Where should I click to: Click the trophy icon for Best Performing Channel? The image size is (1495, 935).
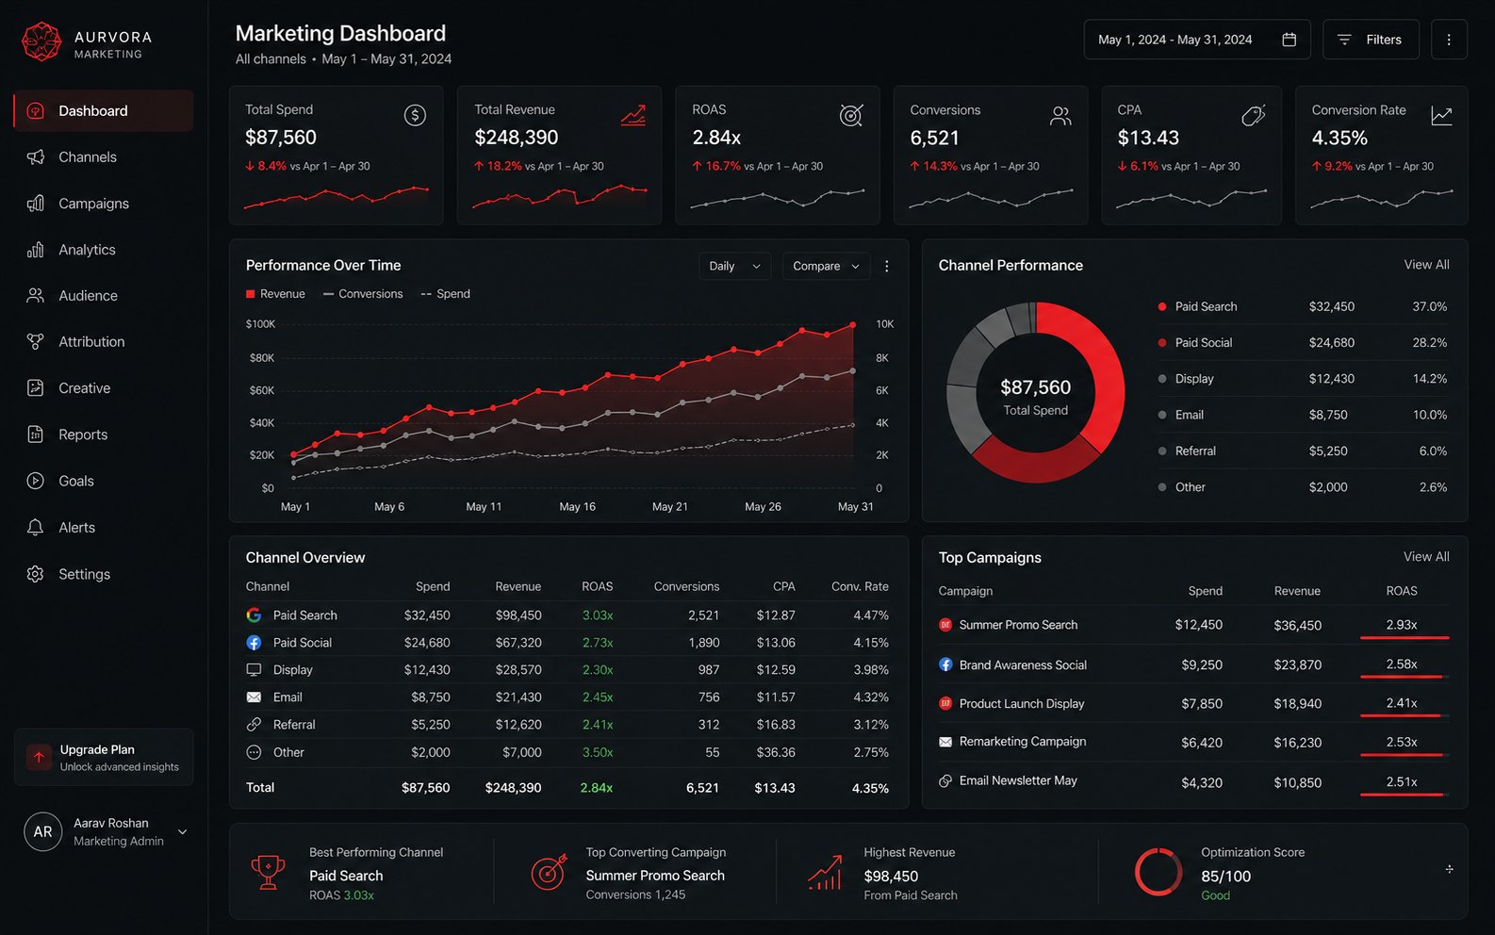click(x=268, y=873)
